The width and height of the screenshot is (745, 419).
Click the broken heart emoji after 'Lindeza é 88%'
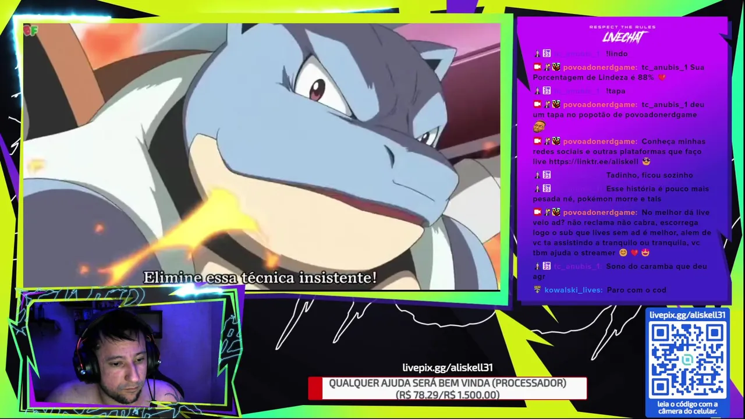(662, 77)
